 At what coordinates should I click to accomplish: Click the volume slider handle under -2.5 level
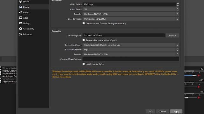click(186, 98)
